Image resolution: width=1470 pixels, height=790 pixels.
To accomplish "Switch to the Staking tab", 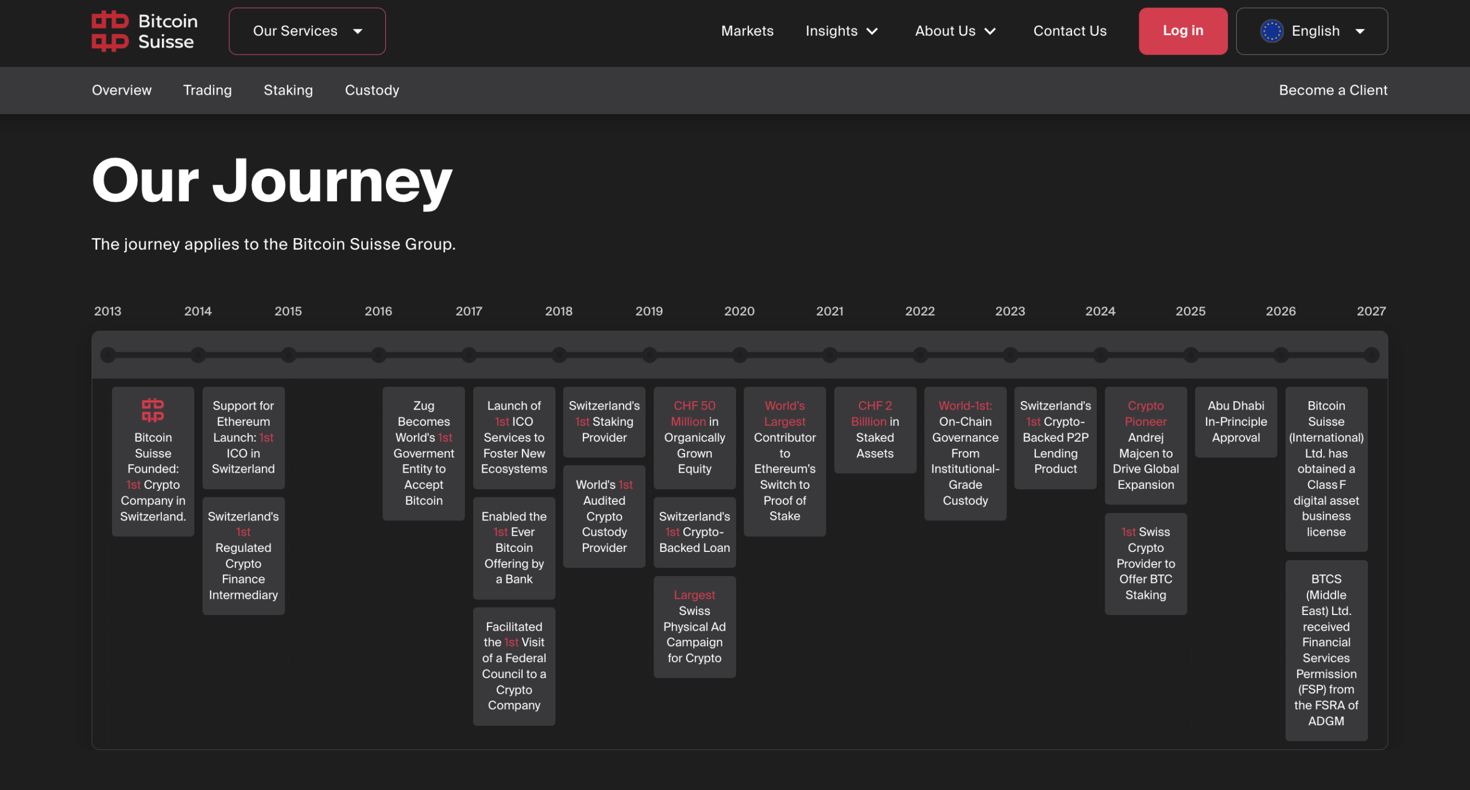I will (288, 90).
